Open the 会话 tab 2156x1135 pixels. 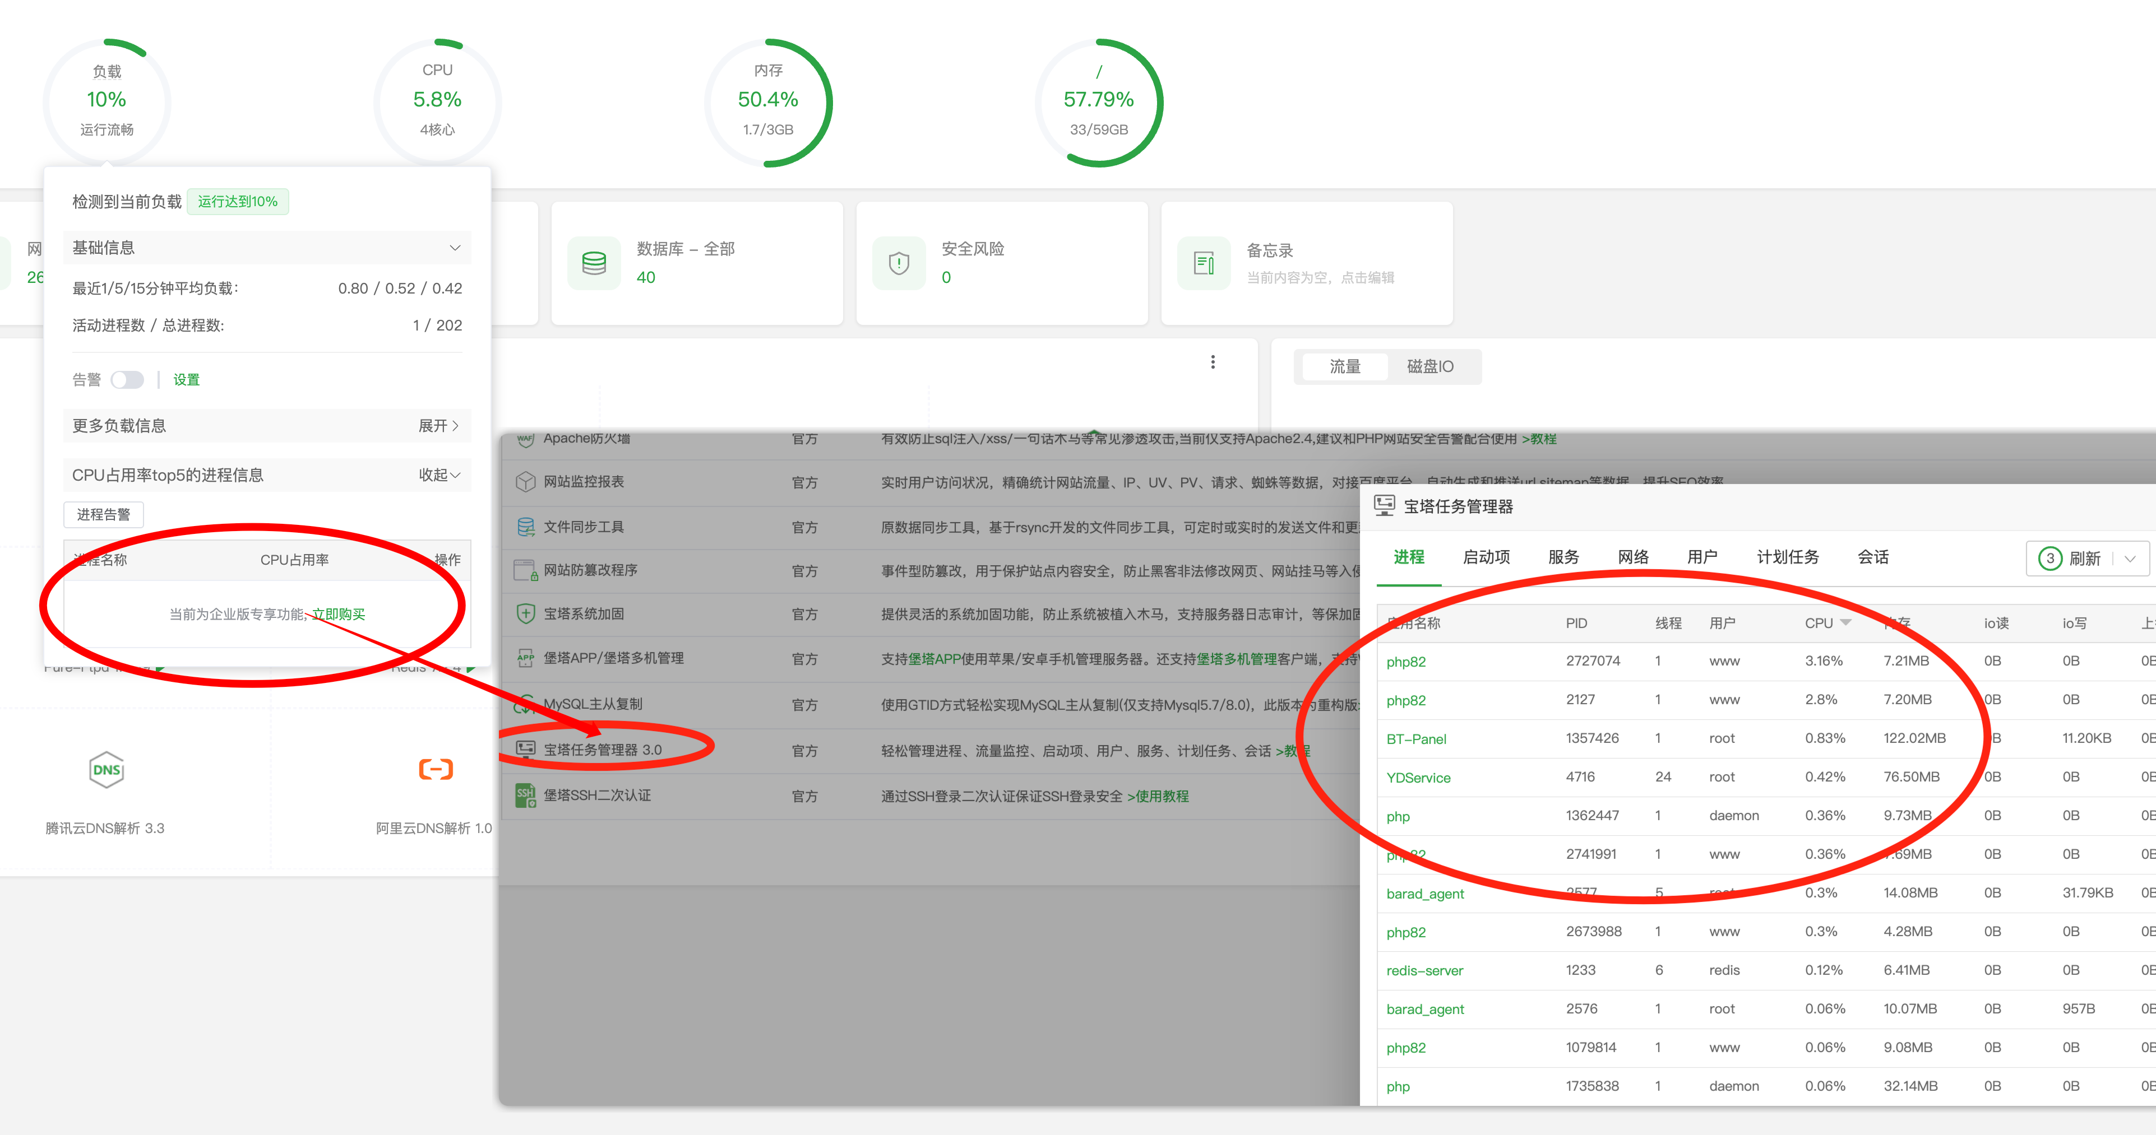(1873, 557)
